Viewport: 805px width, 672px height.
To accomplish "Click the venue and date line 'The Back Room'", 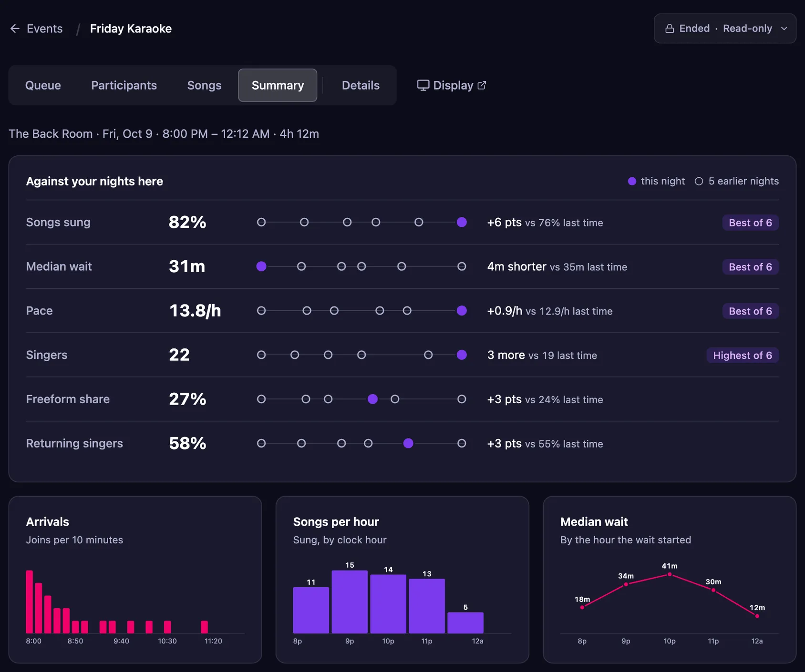I will click(x=164, y=134).
